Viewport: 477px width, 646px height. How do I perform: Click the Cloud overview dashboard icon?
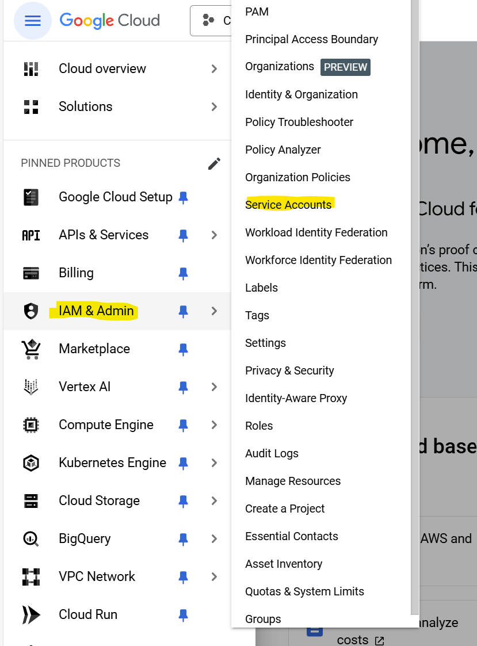31,69
